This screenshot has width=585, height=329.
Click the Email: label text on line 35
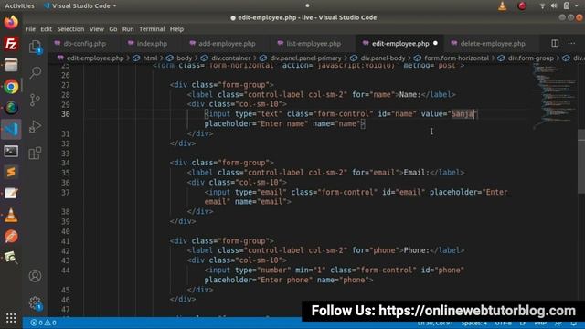[x=417, y=173]
